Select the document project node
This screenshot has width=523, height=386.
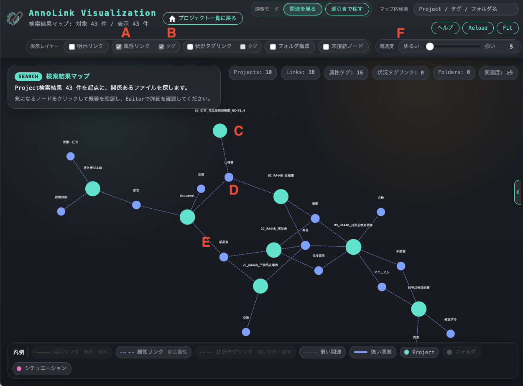(x=187, y=217)
